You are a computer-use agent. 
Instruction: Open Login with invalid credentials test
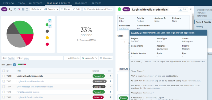pos(30,81)
